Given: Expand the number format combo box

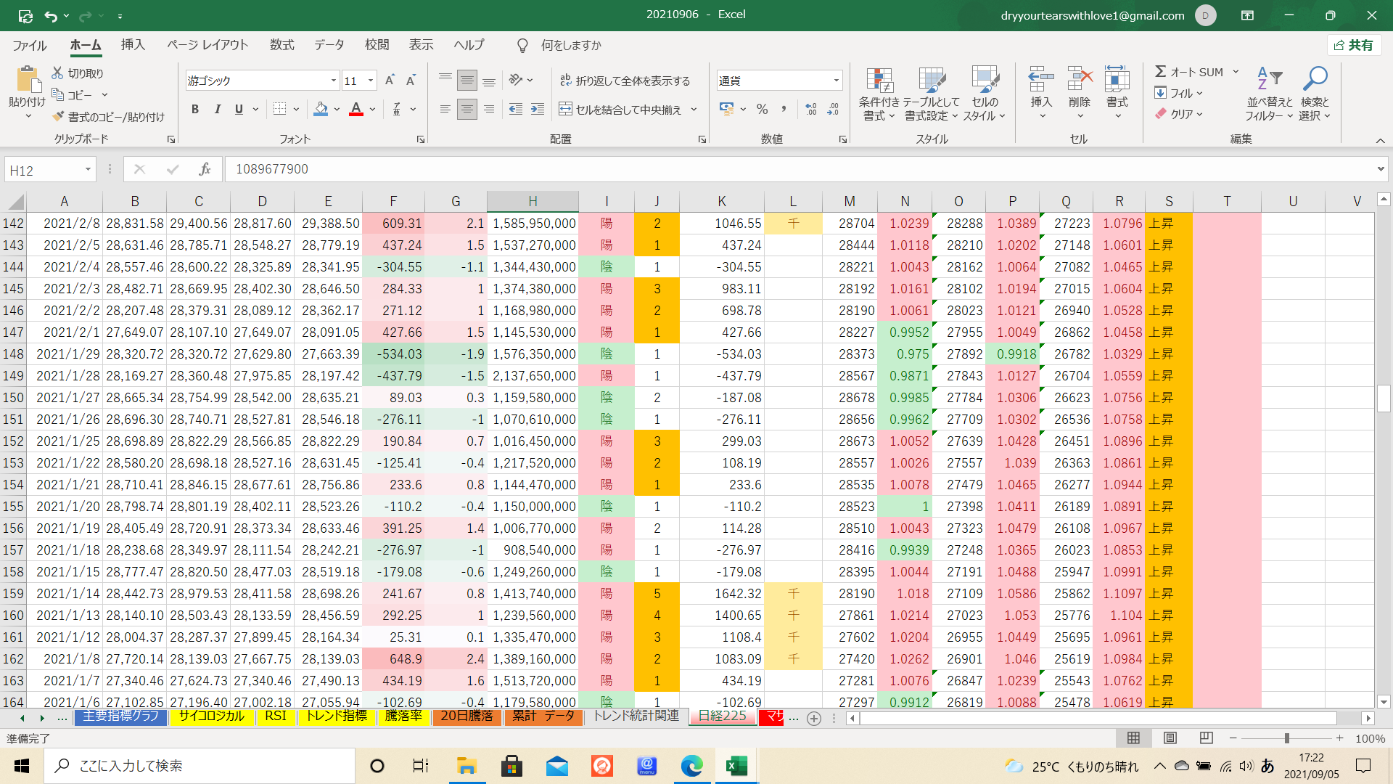Looking at the screenshot, I should tap(836, 81).
